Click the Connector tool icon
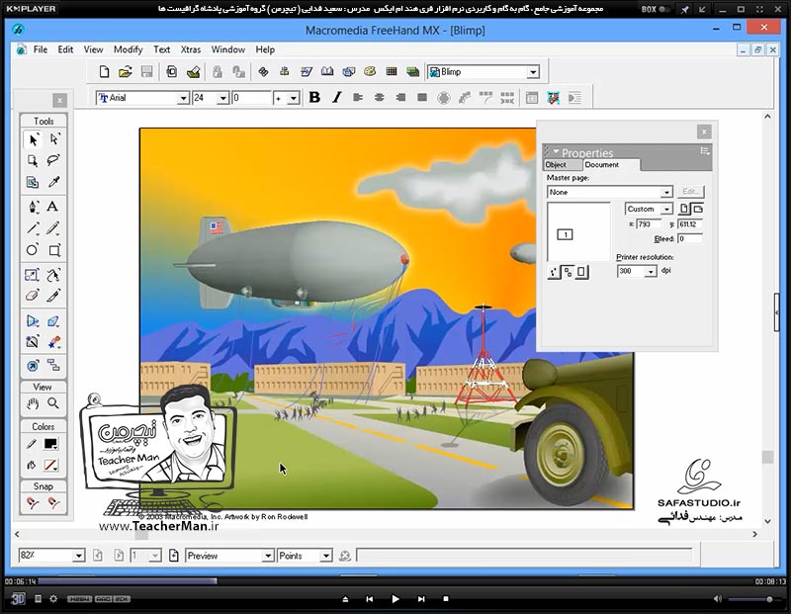Image resolution: width=791 pixels, height=614 pixels. coord(53,365)
